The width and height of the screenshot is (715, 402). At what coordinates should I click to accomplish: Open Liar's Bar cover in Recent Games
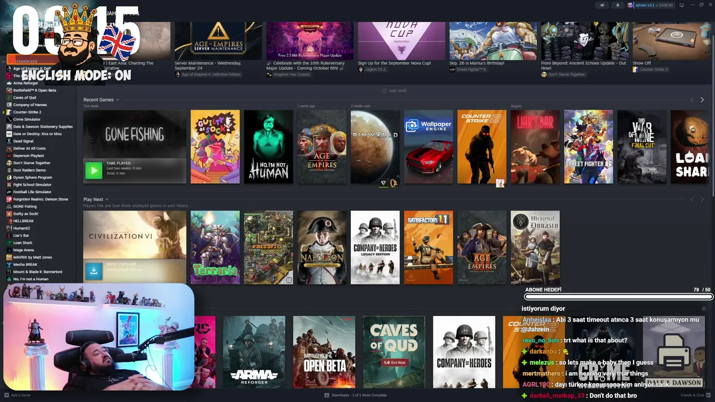coord(535,147)
